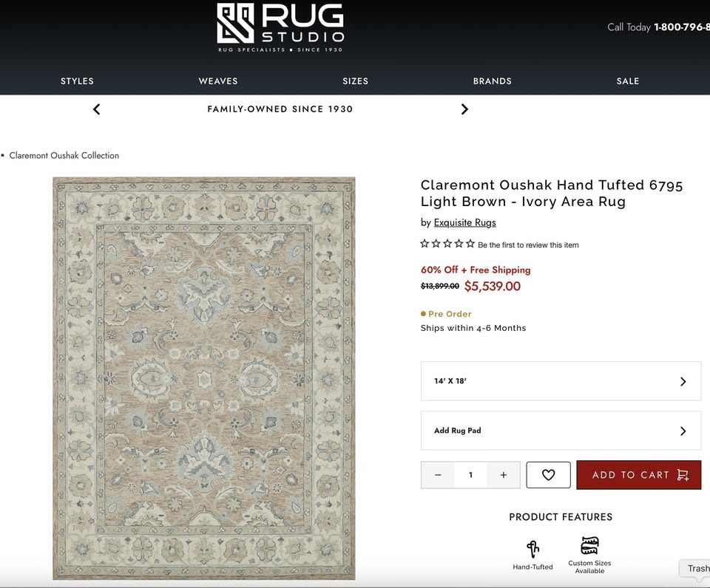This screenshot has width=710, height=588.
Task: Click the quantity input field
Action: (x=470, y=475)
